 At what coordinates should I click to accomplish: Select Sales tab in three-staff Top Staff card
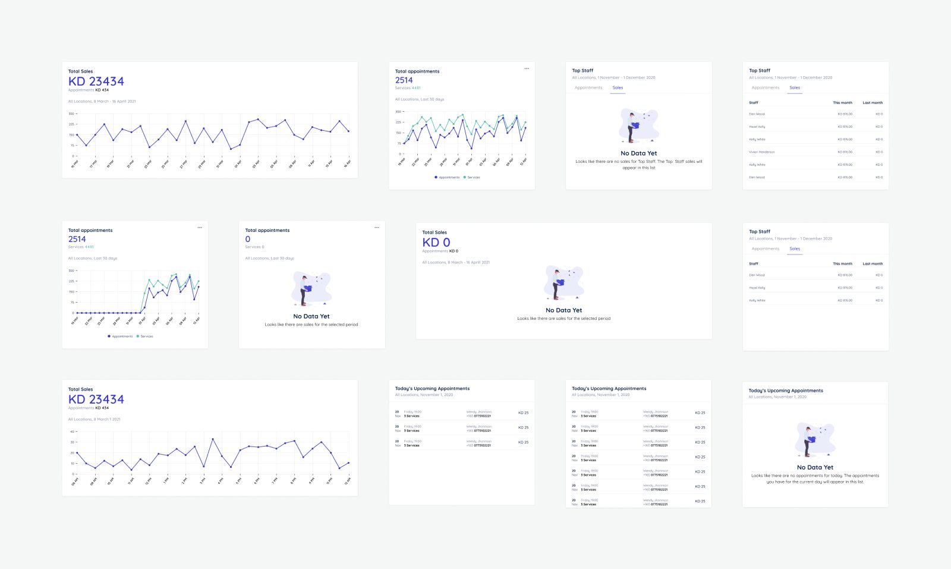pyautogui.click(x=795, y=249)
